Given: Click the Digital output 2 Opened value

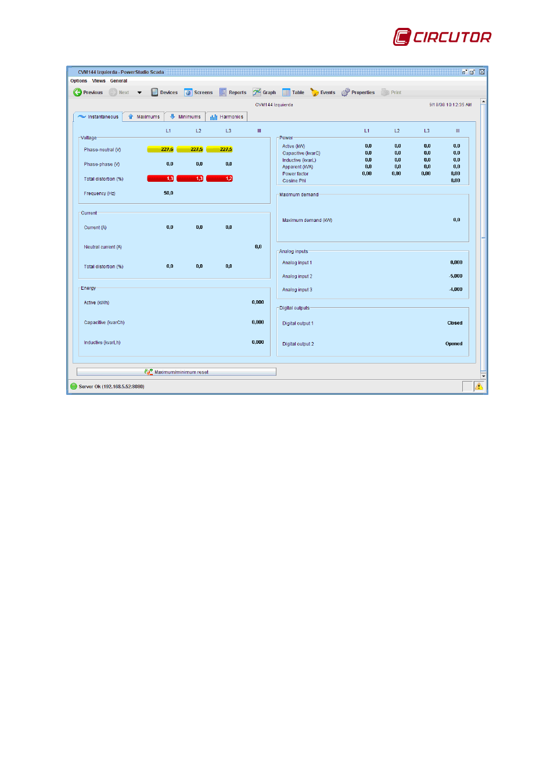Looking at the screenshot, I should [x=454, y=344].
